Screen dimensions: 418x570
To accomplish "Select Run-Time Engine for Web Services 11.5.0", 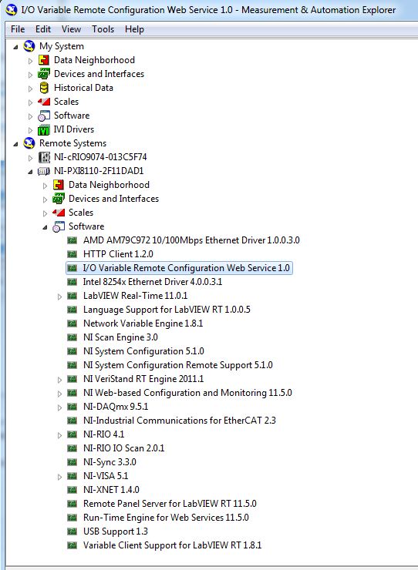I will [166, 518].
